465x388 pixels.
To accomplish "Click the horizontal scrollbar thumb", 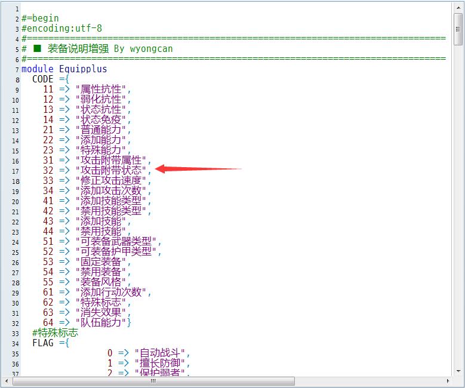I will point(153,381).
